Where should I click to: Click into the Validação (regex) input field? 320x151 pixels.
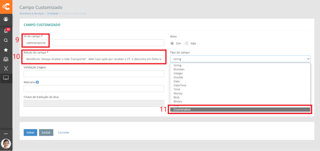pyautogui.click(x=94, y=74)
